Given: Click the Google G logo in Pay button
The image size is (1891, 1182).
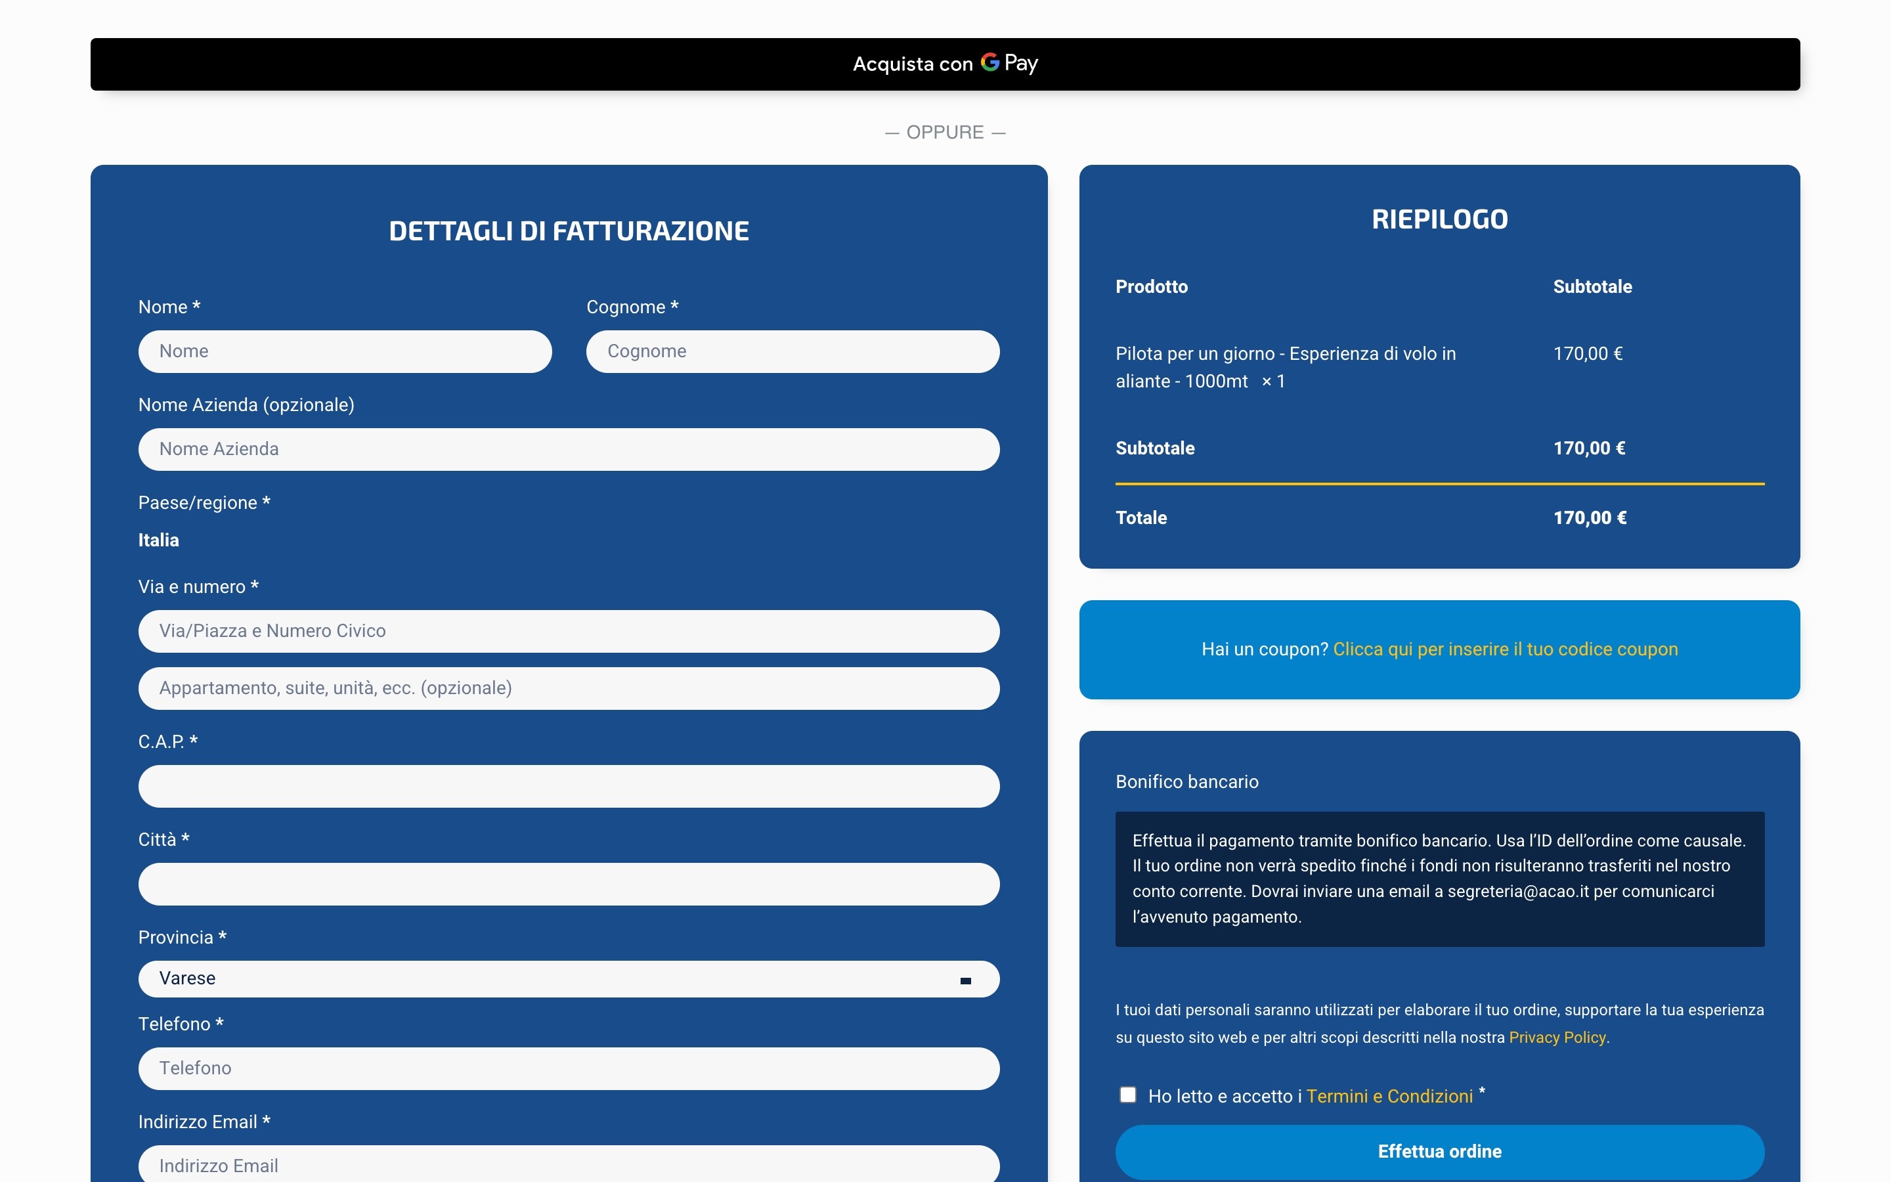Looking at the screenshot, I should pyautogui.click(x=990, y=62).
